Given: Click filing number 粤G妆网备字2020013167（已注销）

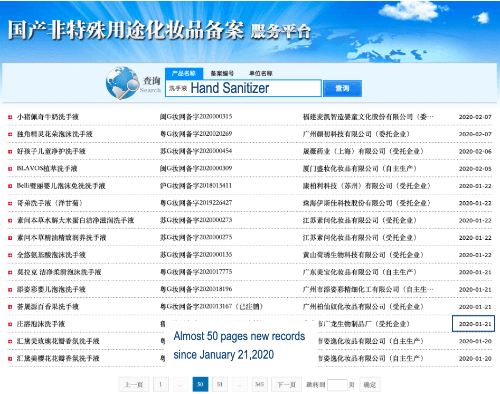Looking at the screenshot, I should pyautogui.click(x=212, y=306).
